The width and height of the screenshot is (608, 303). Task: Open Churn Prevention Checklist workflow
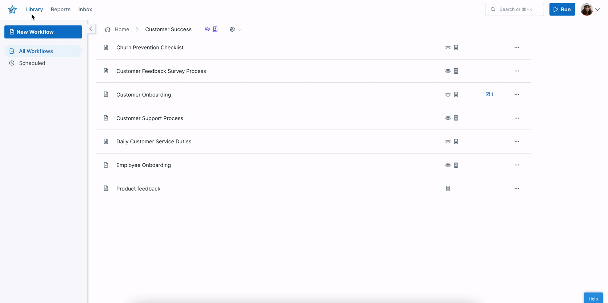[x=150, y=48]
